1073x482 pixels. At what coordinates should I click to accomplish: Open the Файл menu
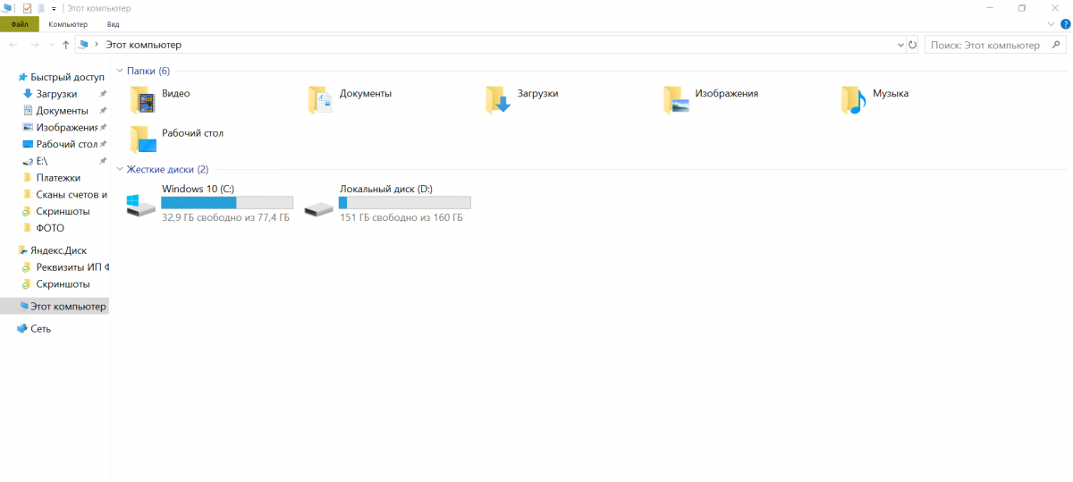pyautogui.click(x=20, y=24)
